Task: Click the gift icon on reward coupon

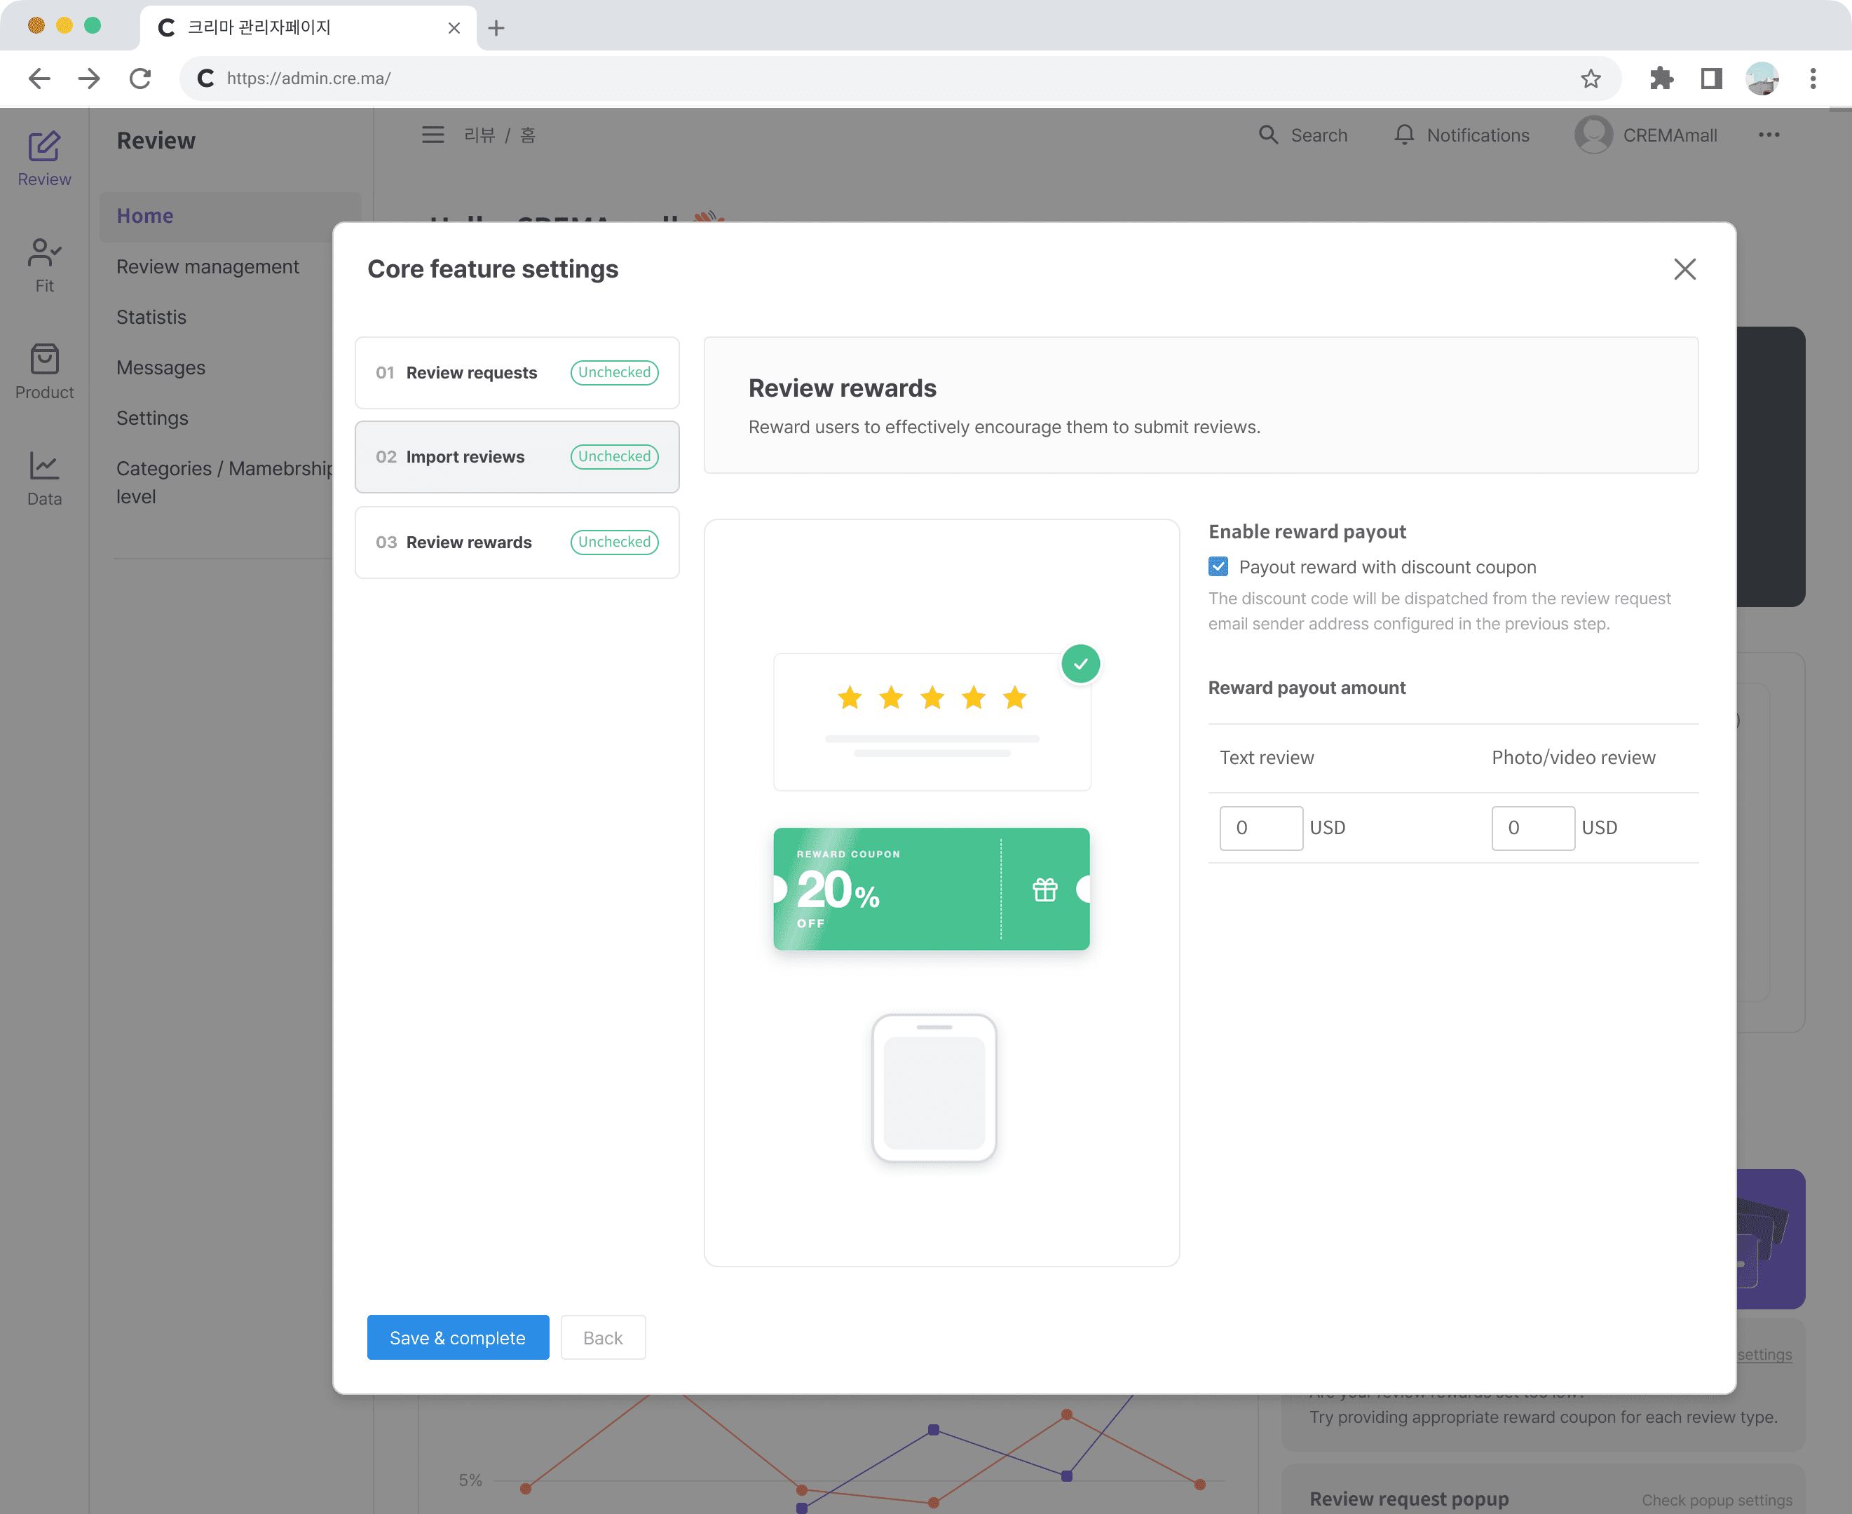Action: tap(1044, 889)
